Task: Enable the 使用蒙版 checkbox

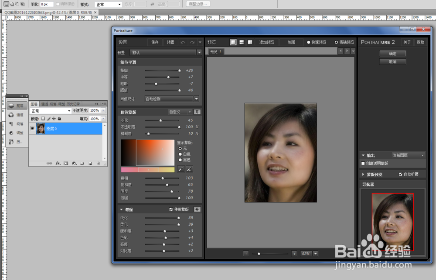Action: [171, 210]
